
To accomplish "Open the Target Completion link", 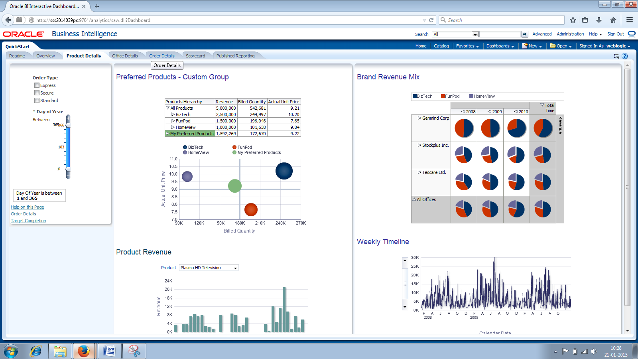I will (x=28, y=221).
